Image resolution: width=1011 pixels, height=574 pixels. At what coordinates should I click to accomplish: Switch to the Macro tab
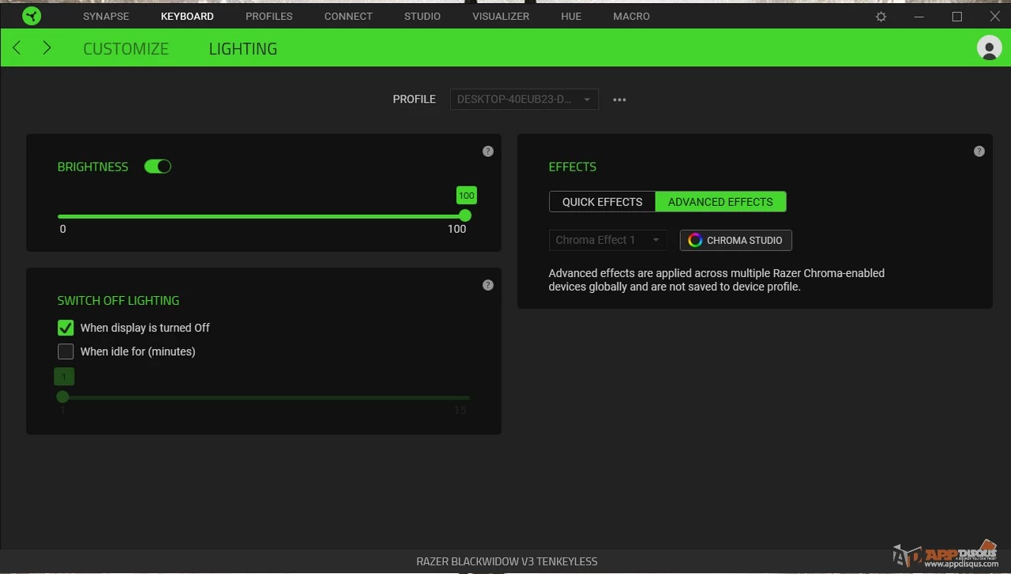(x=632, y=16)
